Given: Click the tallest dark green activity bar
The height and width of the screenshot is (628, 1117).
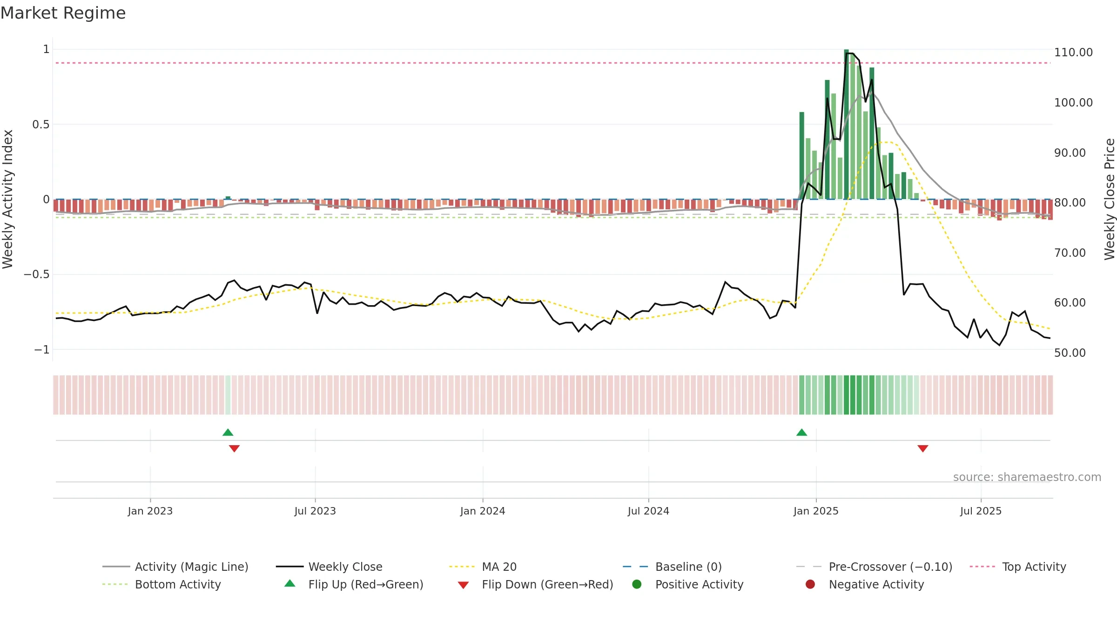Looking at the screenshot, I should (x=846, y=124).
